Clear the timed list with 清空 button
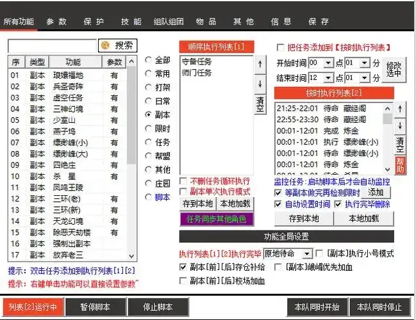The width and height of the screenshot is (416, 320). [x=400, y=145]
